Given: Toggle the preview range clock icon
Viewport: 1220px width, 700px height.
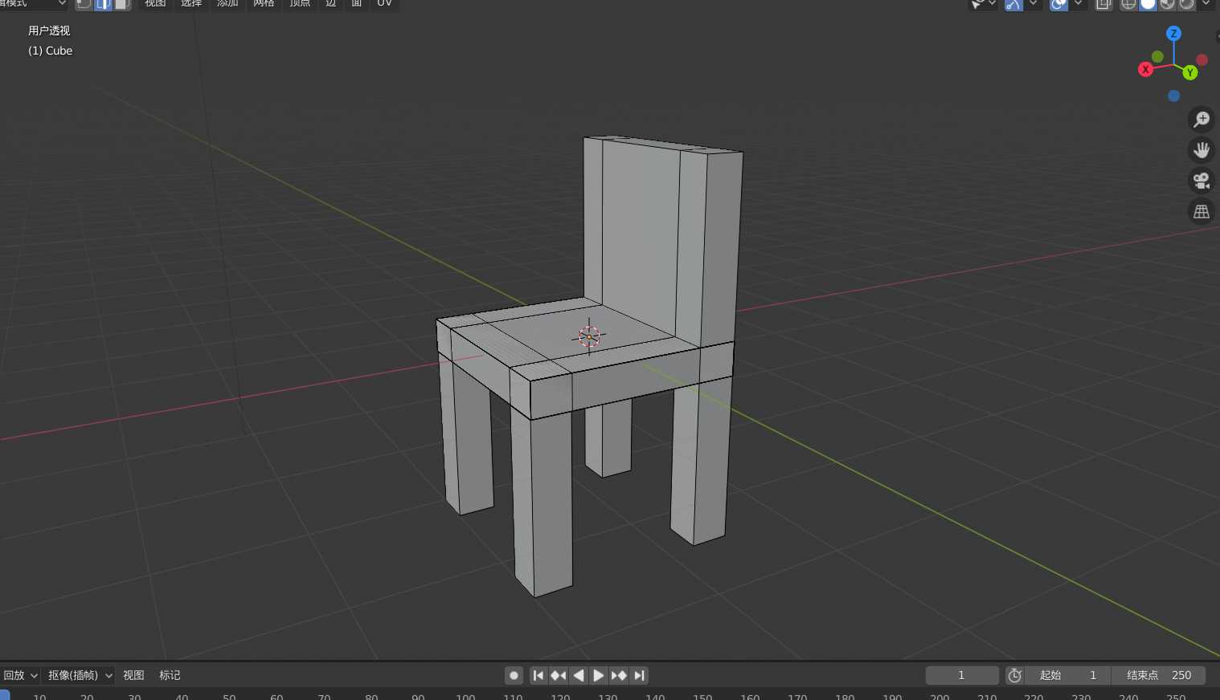Looking at the screenshot, I should pos(1014,676).
